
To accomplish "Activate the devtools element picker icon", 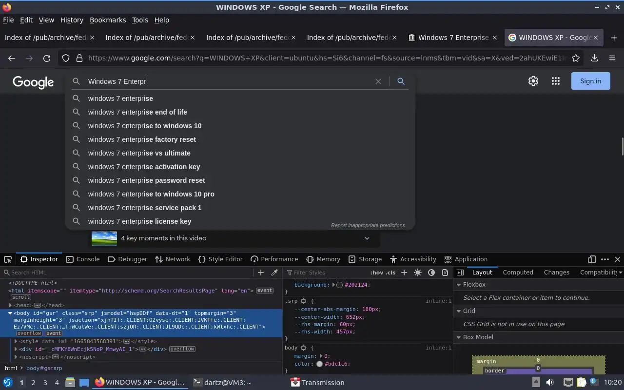I will [x=8, y=259].
